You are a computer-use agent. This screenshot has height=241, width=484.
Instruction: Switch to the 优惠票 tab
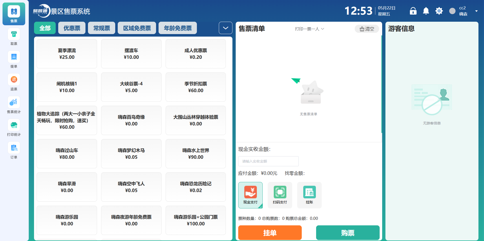click(72, 28)
